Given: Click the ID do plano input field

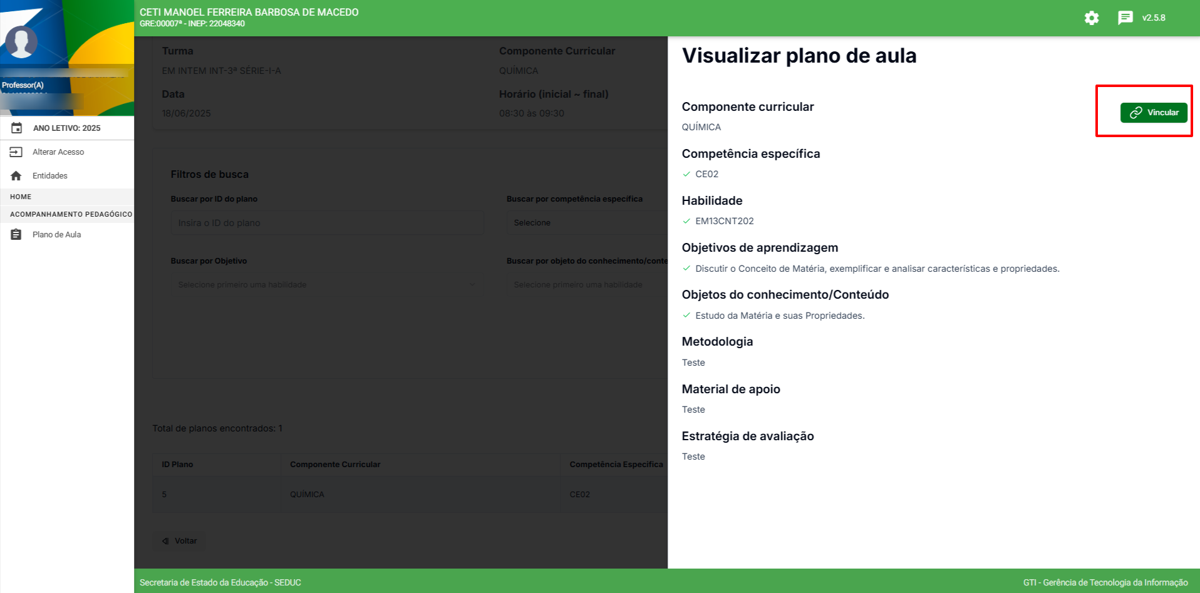Looking at the screenshot, I should 326,223.
